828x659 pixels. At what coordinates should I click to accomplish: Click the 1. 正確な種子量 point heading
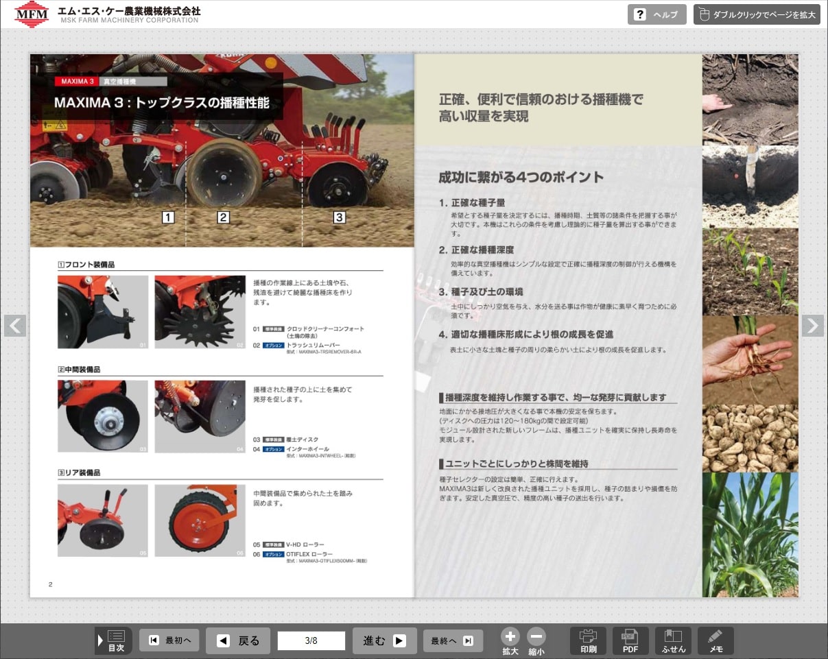(x=472, y=203)
